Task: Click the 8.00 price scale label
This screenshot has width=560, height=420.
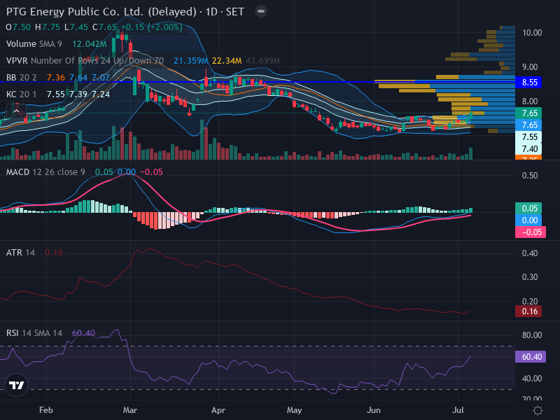Action: click(x=530, y=101)
